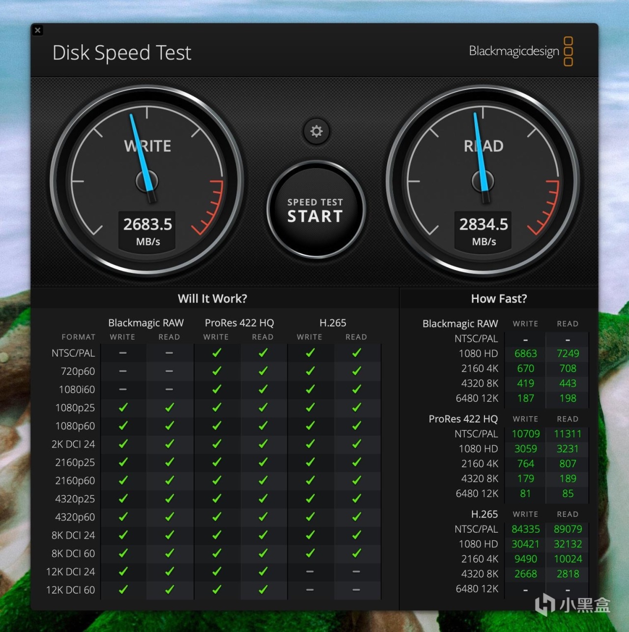Click the 4320p25 format row label
Image resolution: width=629 pixels, height=632 pixels.
[x=75, y=499]
